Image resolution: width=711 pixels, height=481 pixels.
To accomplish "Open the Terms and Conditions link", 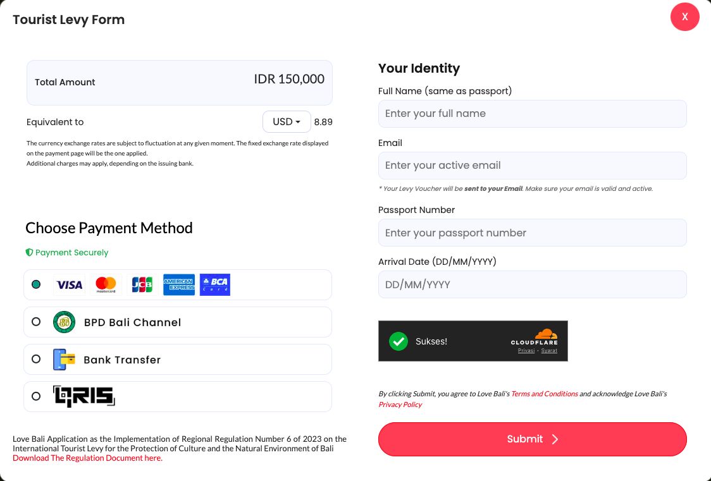I will pos(545,394).
